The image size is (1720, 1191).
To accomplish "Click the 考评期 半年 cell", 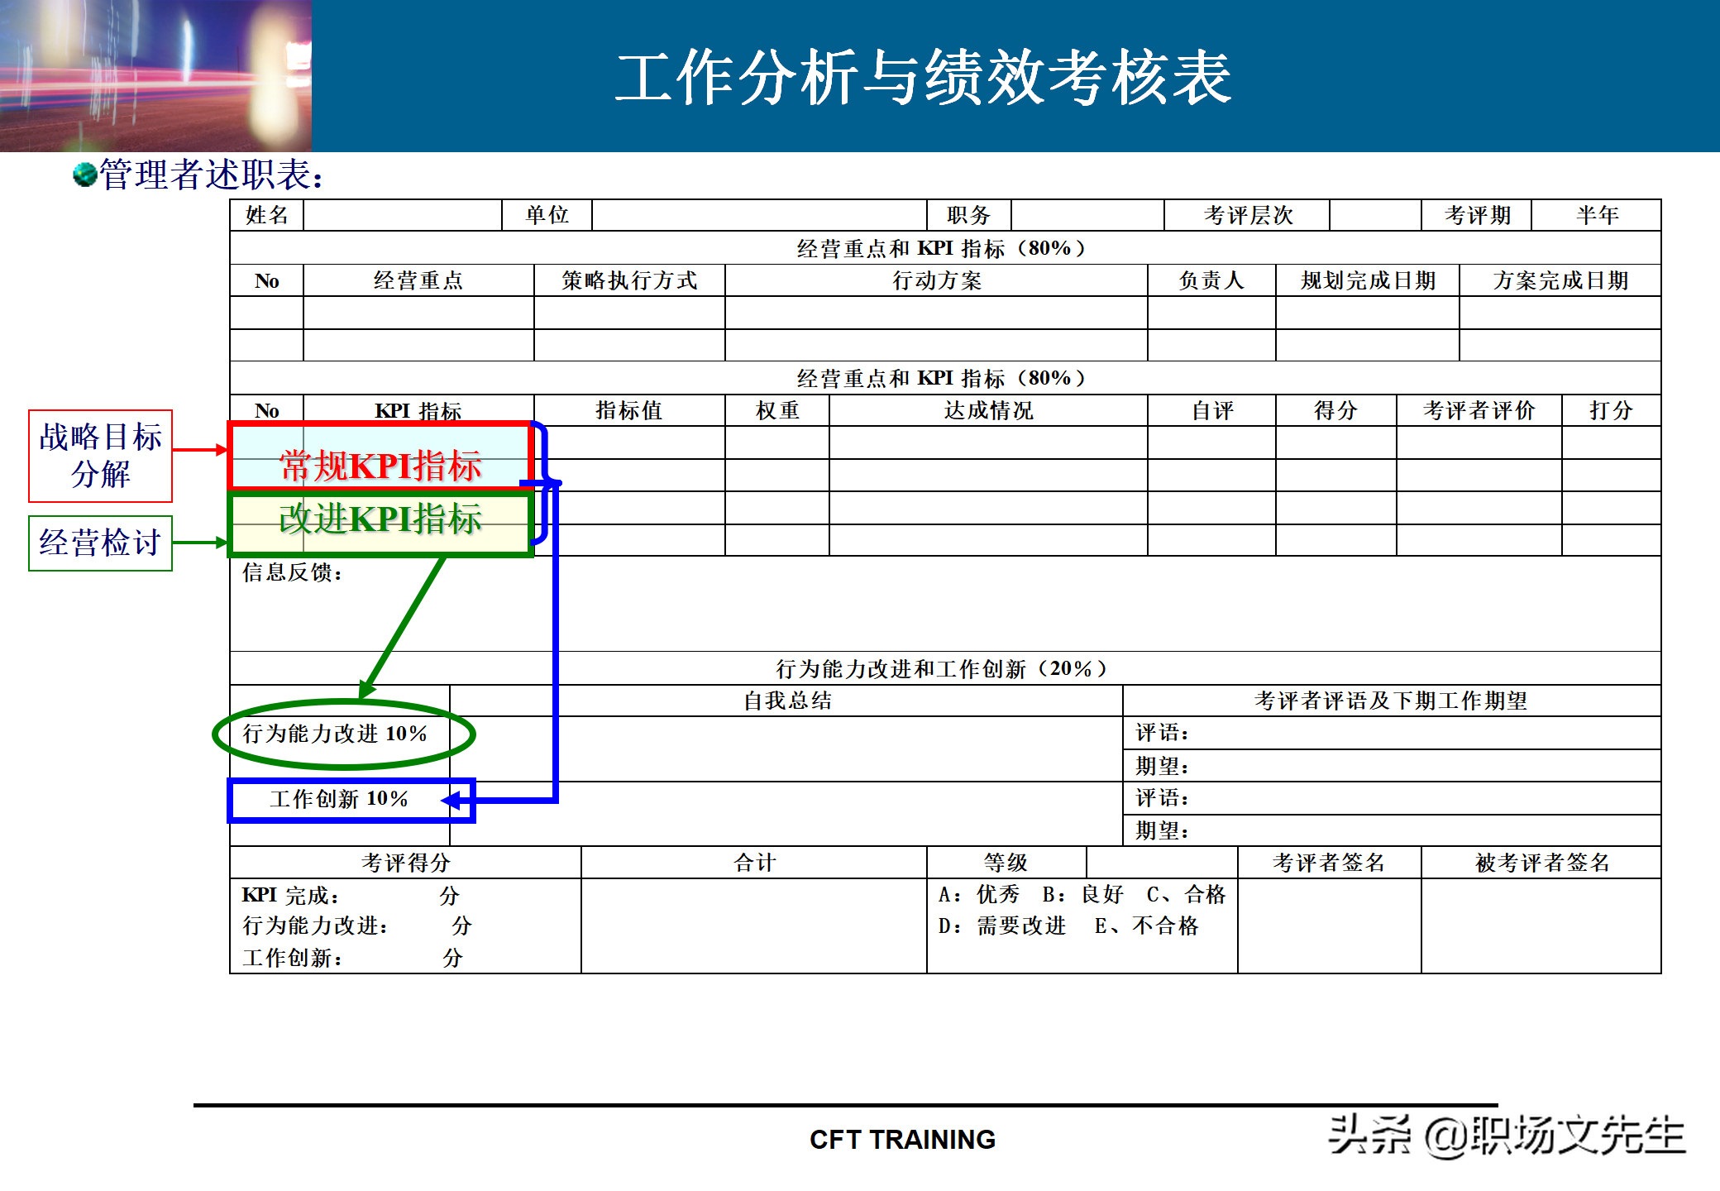I will coord(1596,215).
